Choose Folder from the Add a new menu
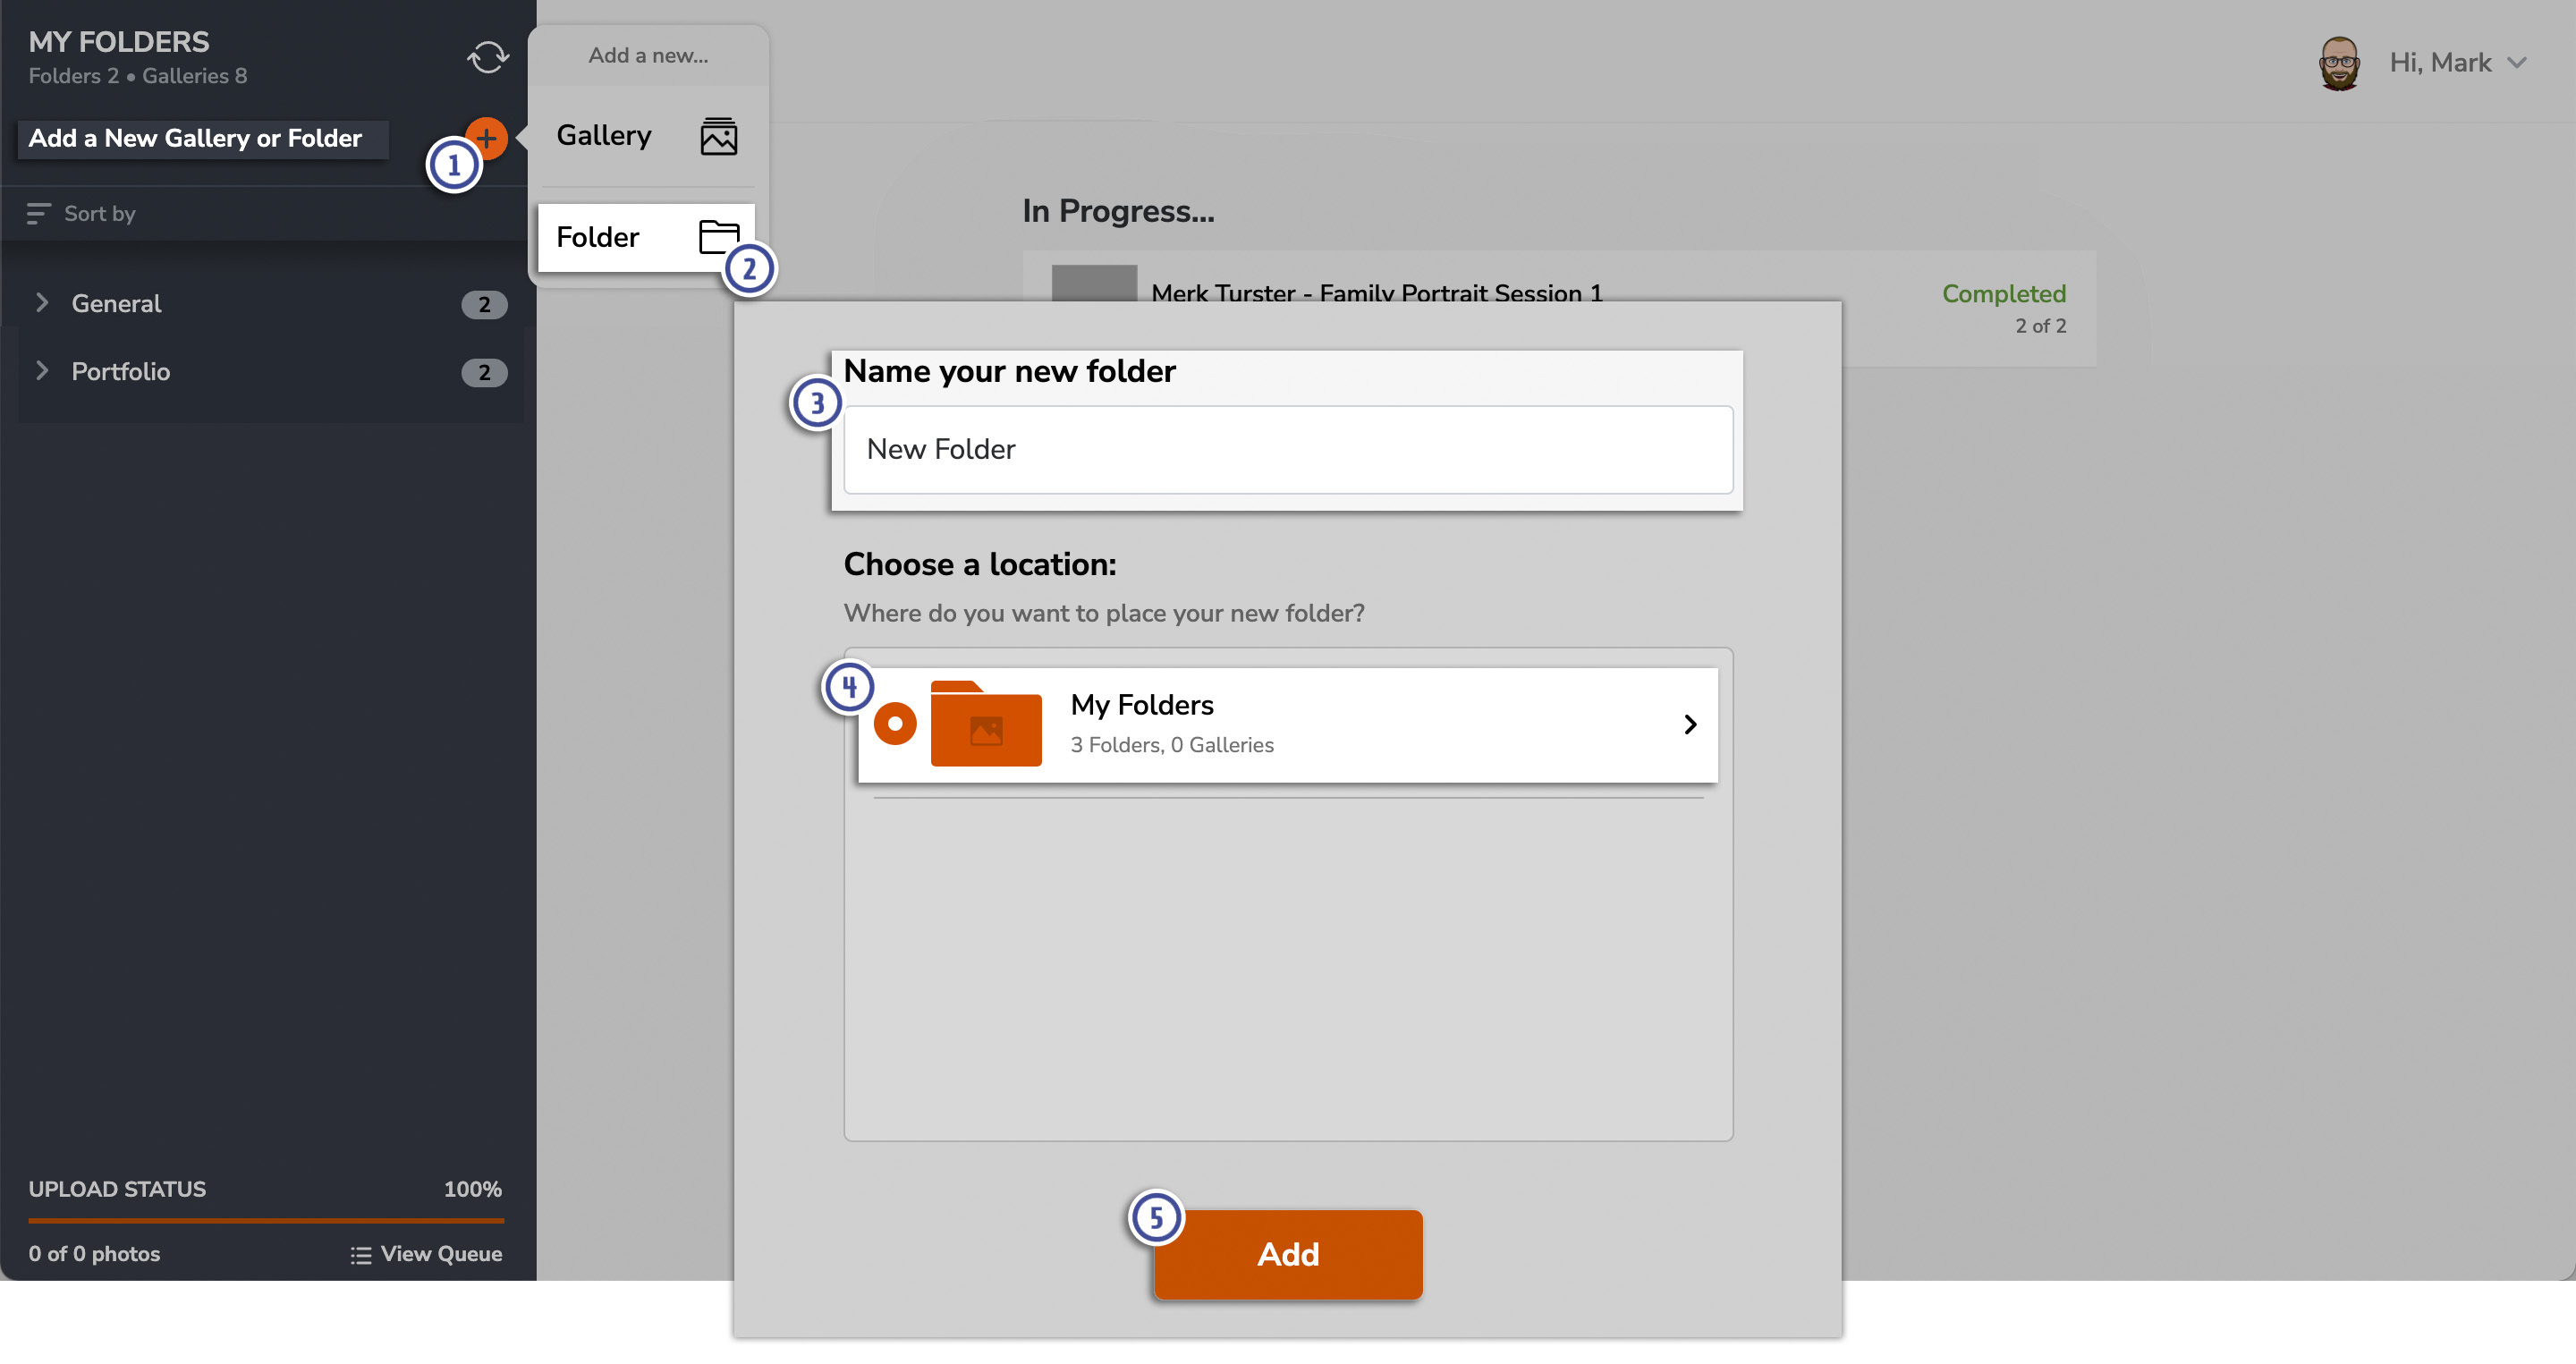This screenshot has height=1364, width=2576. [598, 237]
